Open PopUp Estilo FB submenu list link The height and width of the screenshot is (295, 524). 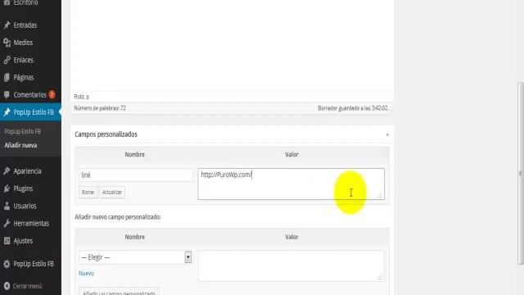tap(22, 131)
